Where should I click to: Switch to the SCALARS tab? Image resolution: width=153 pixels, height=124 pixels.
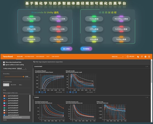pyautogui.click(x=20, y=57)
